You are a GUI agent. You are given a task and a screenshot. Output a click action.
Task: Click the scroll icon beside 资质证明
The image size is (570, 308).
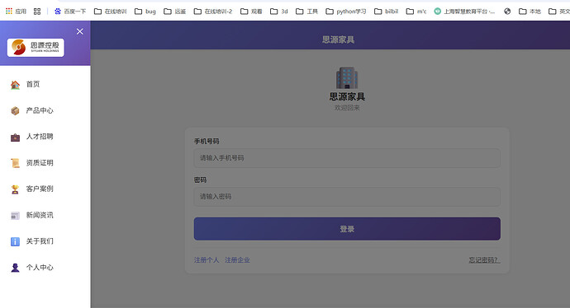click(x=15, y=163)
